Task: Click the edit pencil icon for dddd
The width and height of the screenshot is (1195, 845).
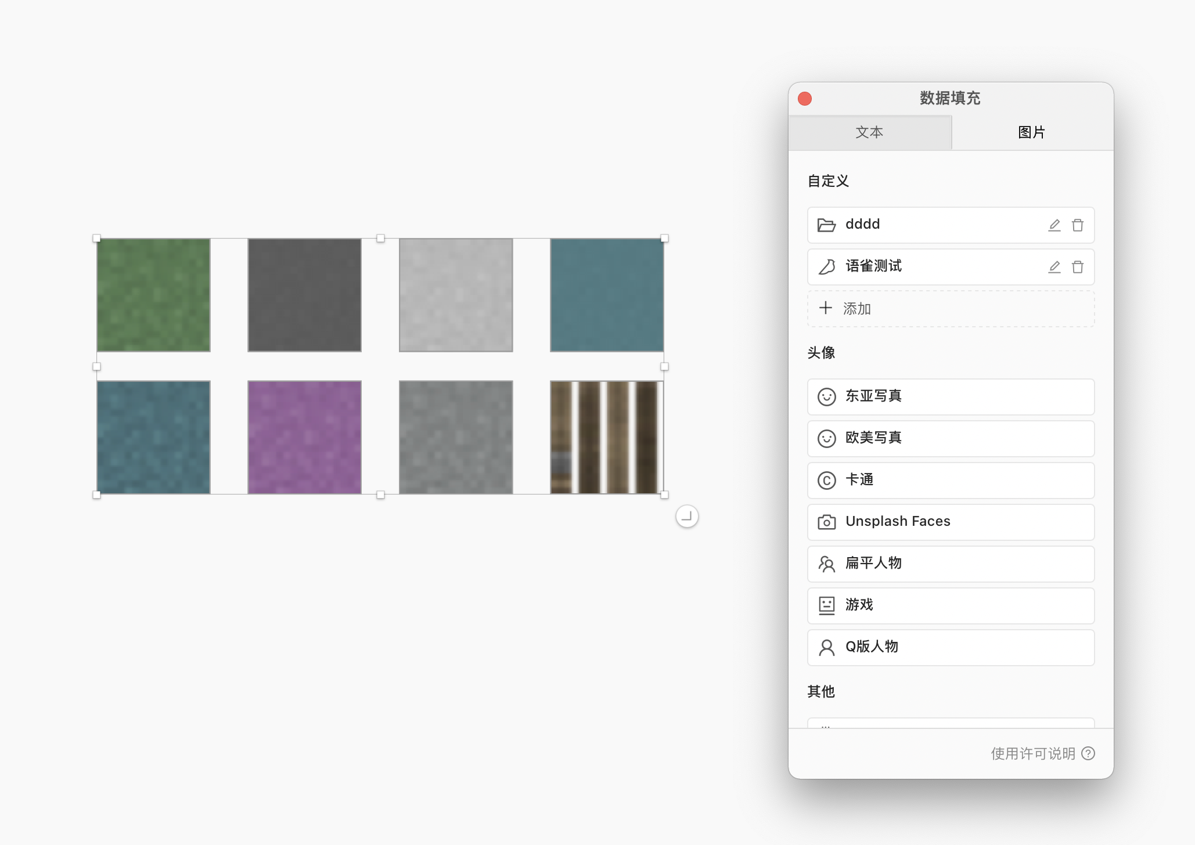Action: pos(1054,225)
